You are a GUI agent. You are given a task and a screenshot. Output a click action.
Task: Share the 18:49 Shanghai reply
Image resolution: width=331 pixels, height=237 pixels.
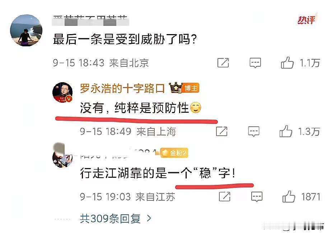click(222, 131)
